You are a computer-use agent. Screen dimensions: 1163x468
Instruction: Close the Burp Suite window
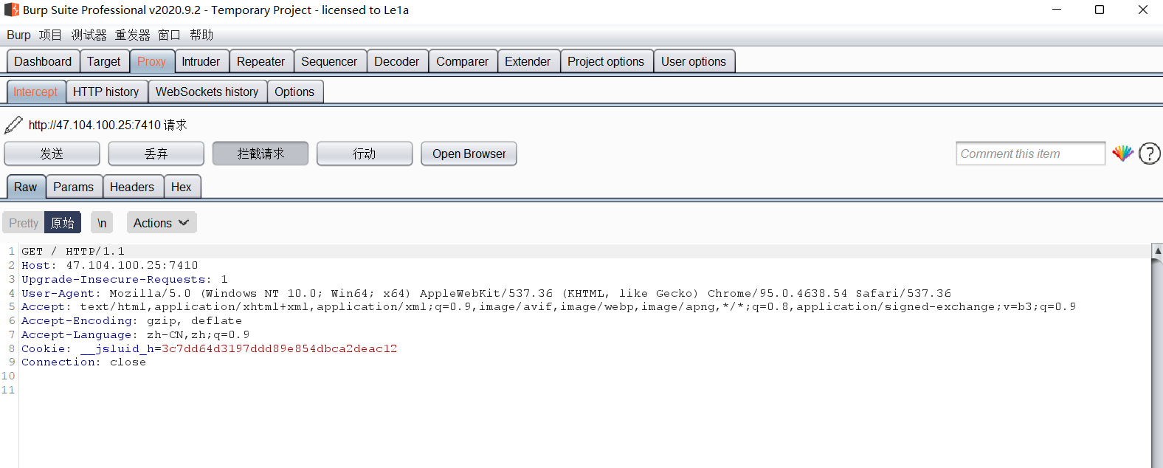1142,10
